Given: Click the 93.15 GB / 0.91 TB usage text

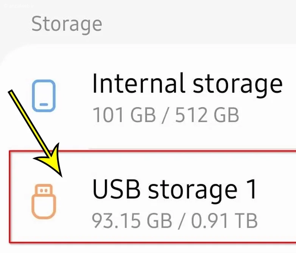Looking at the screenshot, I should click(x=174, y=220).
